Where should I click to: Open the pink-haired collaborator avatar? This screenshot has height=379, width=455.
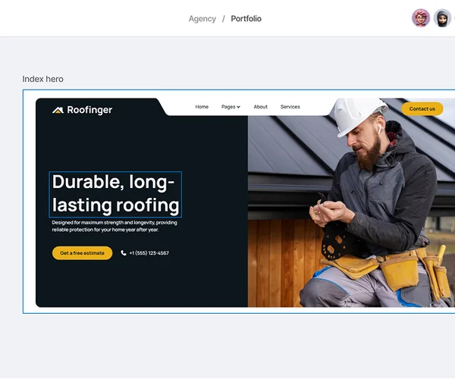coord(420,18)
